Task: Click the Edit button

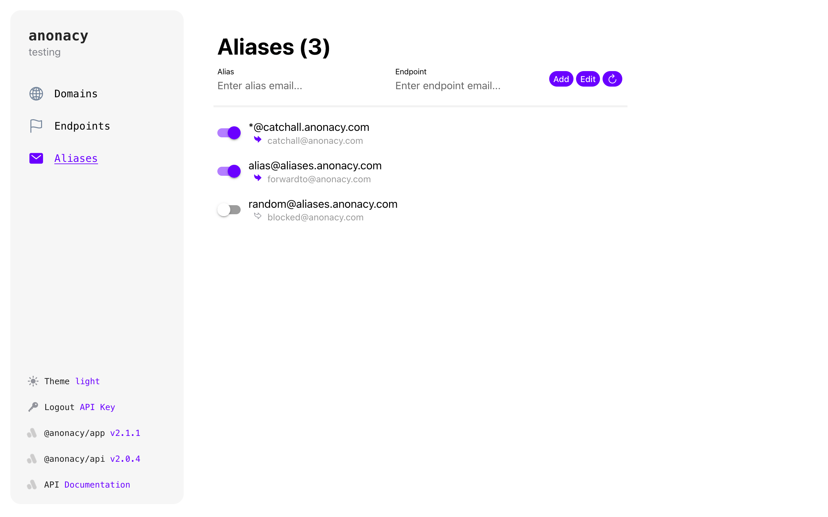Action: coord(588,79)
